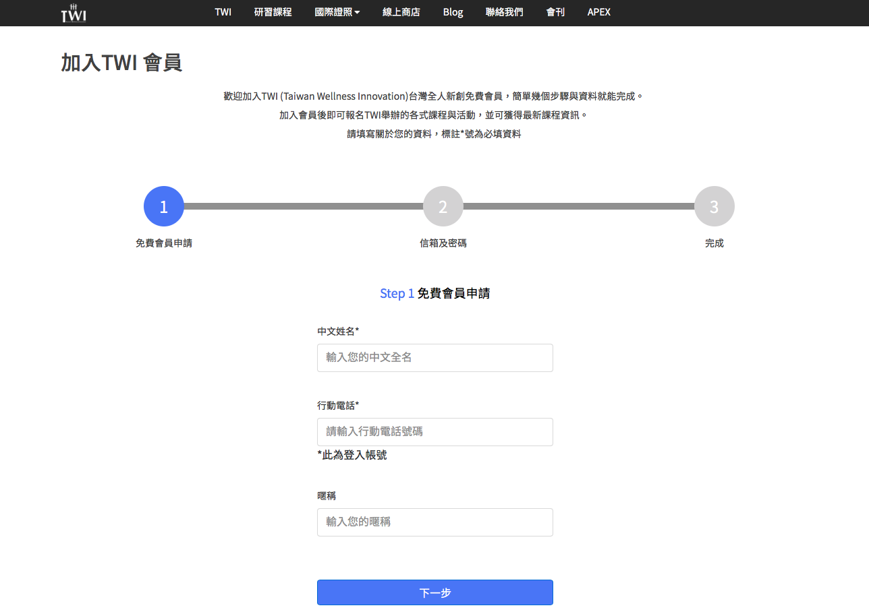
Task: Click the 免費會員申請 caption under step 1
Action: point(164,243)
